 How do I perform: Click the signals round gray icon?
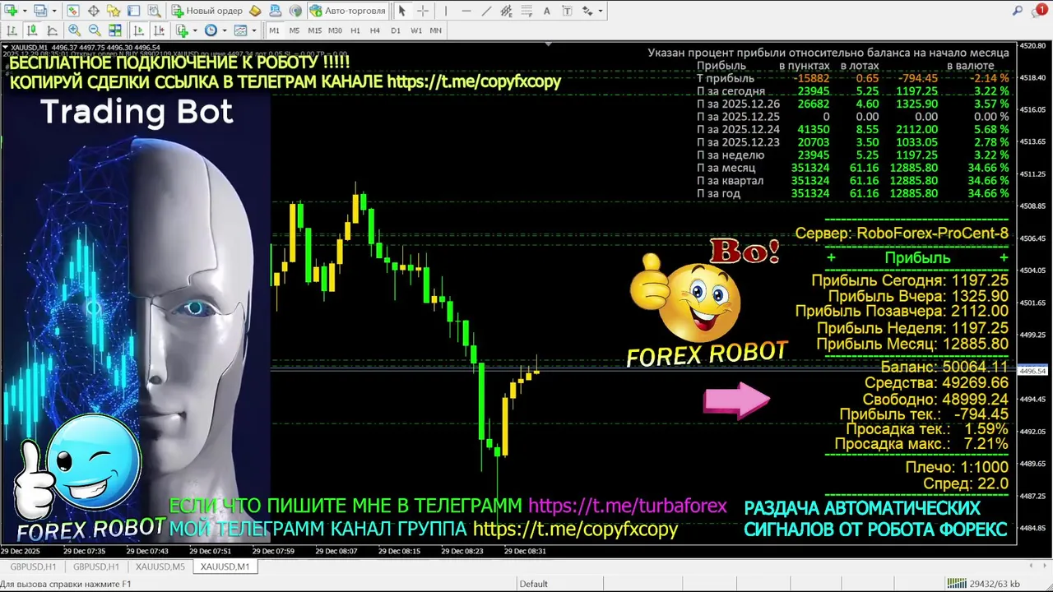click(295, 11)
